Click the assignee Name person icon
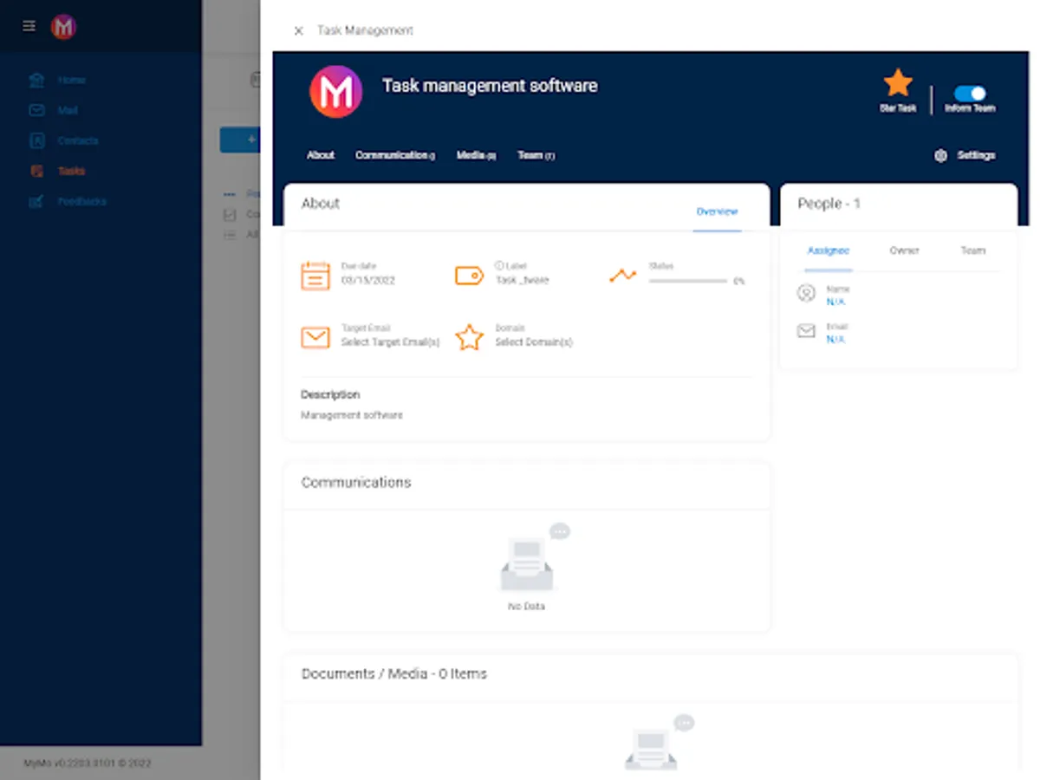 coord(806,294)
